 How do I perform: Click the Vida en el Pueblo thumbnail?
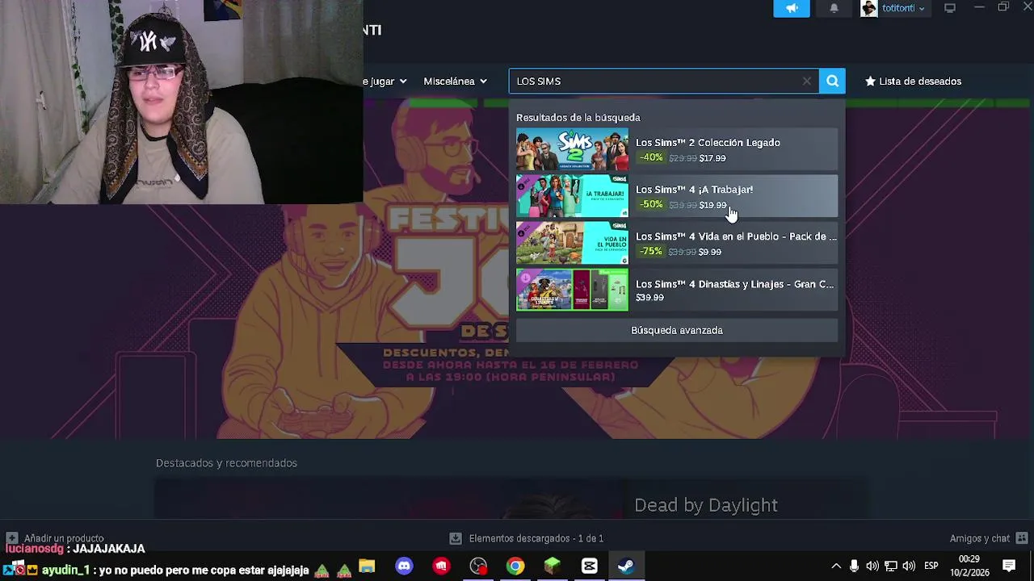tap(572, 243)
